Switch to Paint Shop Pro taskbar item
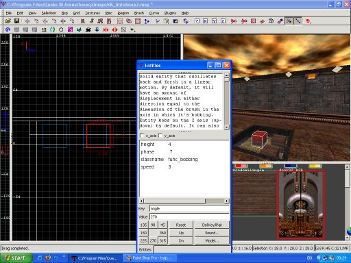 tap(151, 258)
